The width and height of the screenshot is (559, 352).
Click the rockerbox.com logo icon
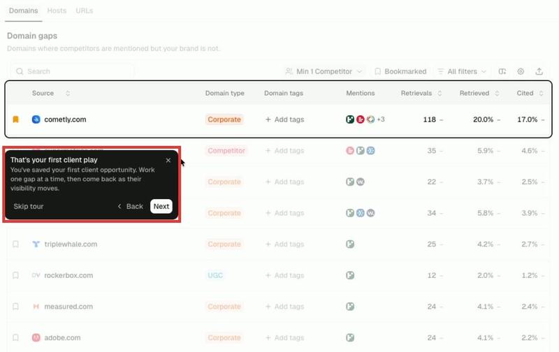coord(36,275)
